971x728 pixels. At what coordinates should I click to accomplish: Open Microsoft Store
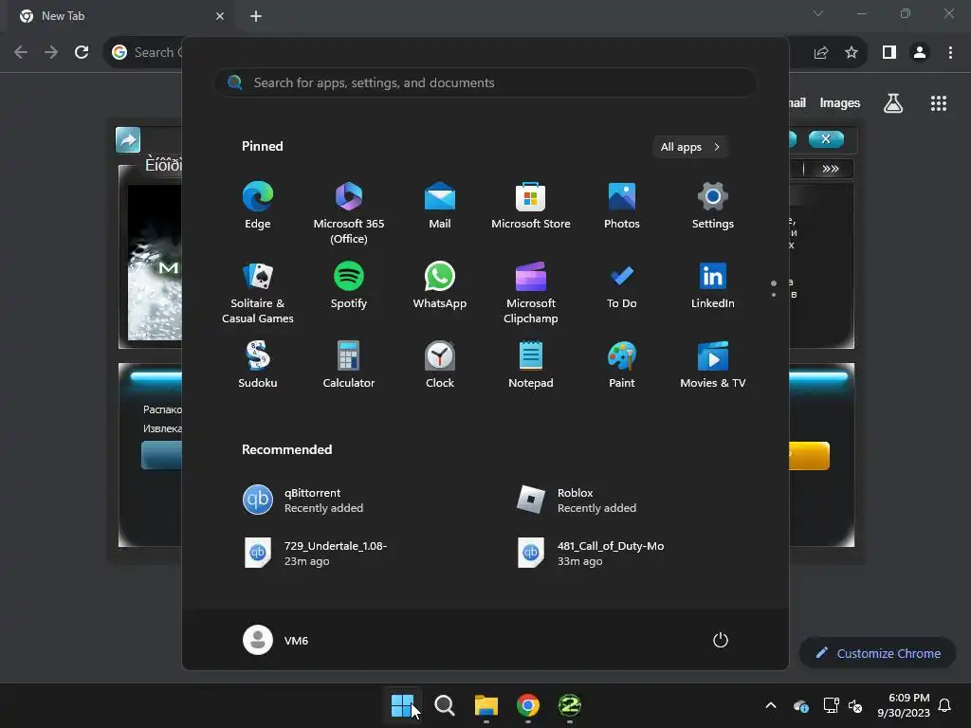[x=531, y=206]
